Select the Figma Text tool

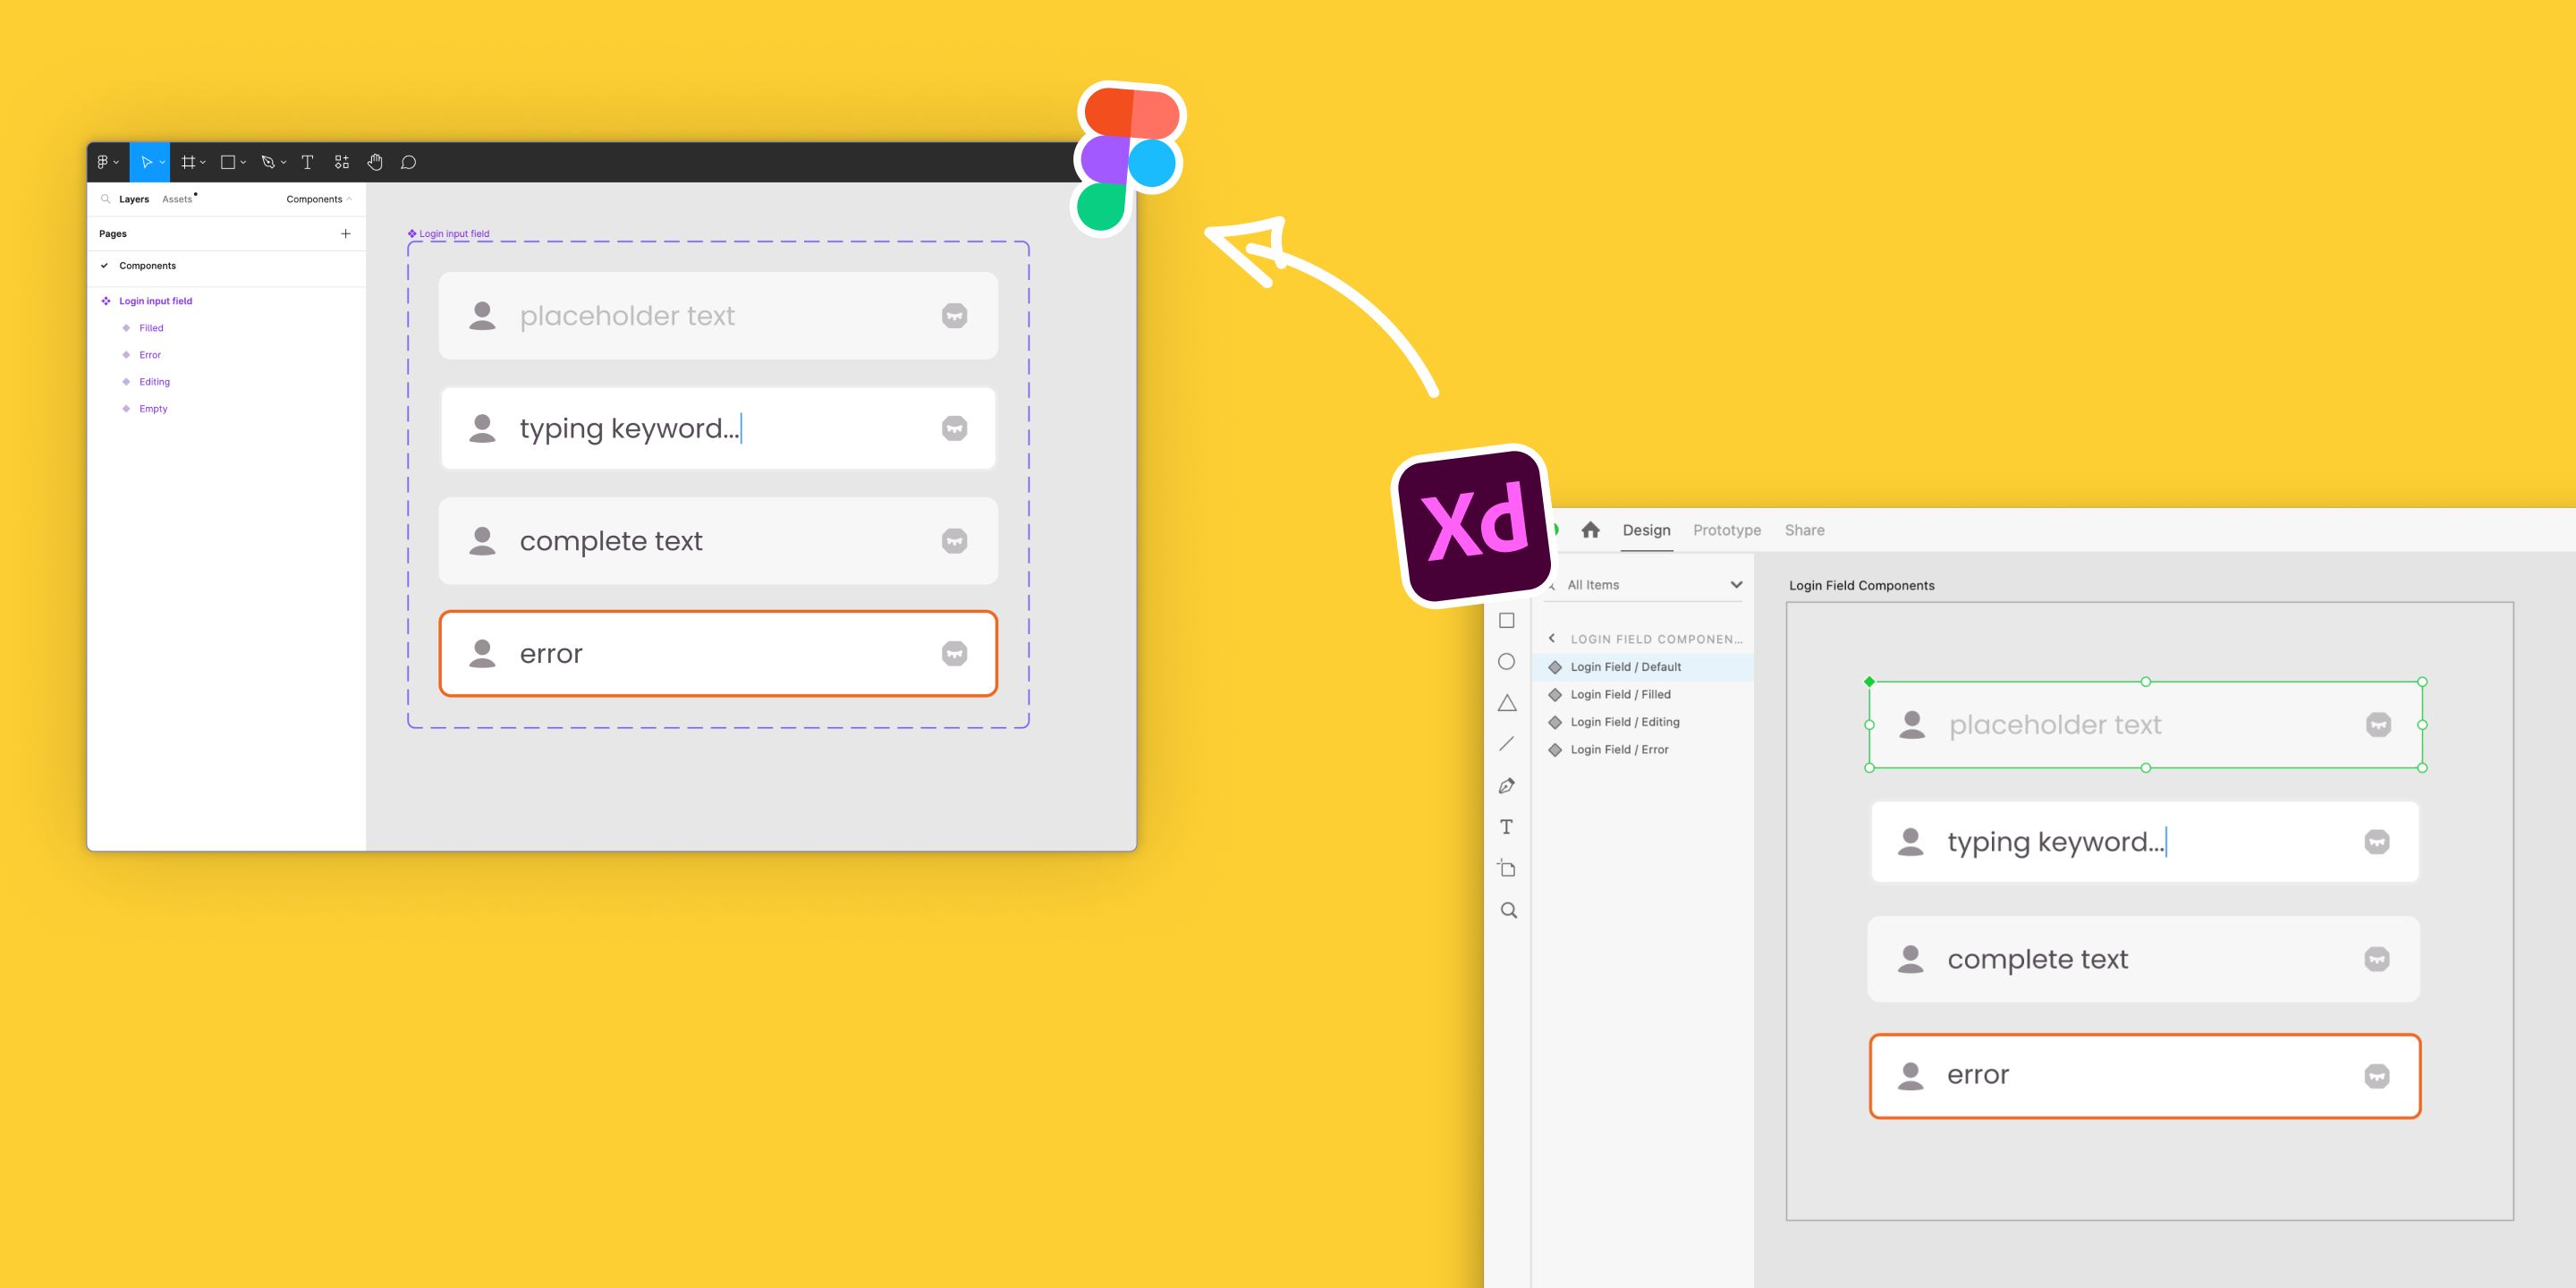tap(307, 162)
